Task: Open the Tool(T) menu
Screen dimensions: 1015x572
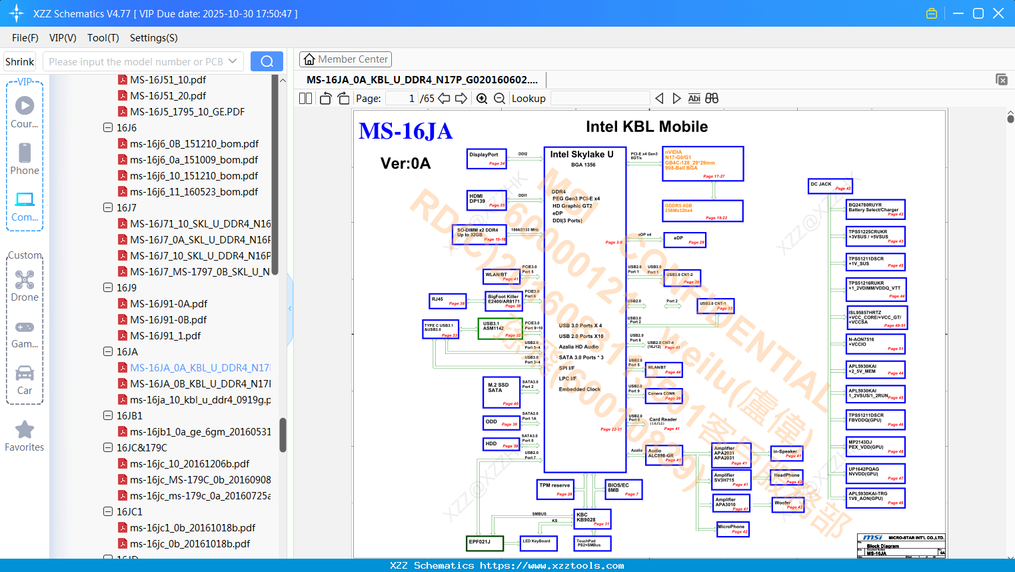Action: click(103, 38)
